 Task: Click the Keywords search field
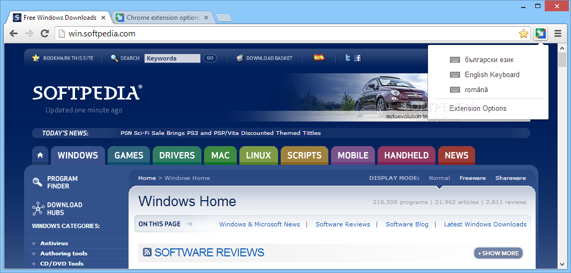click(172, 58)
